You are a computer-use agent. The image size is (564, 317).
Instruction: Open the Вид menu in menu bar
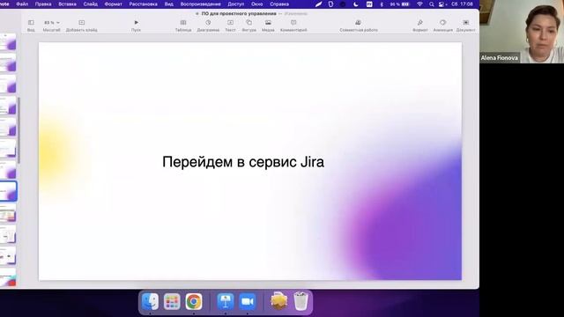tap(168, 4)
